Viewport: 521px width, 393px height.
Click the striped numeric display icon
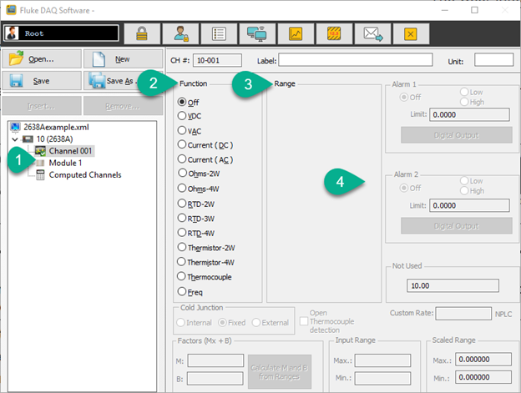(334, 33)
